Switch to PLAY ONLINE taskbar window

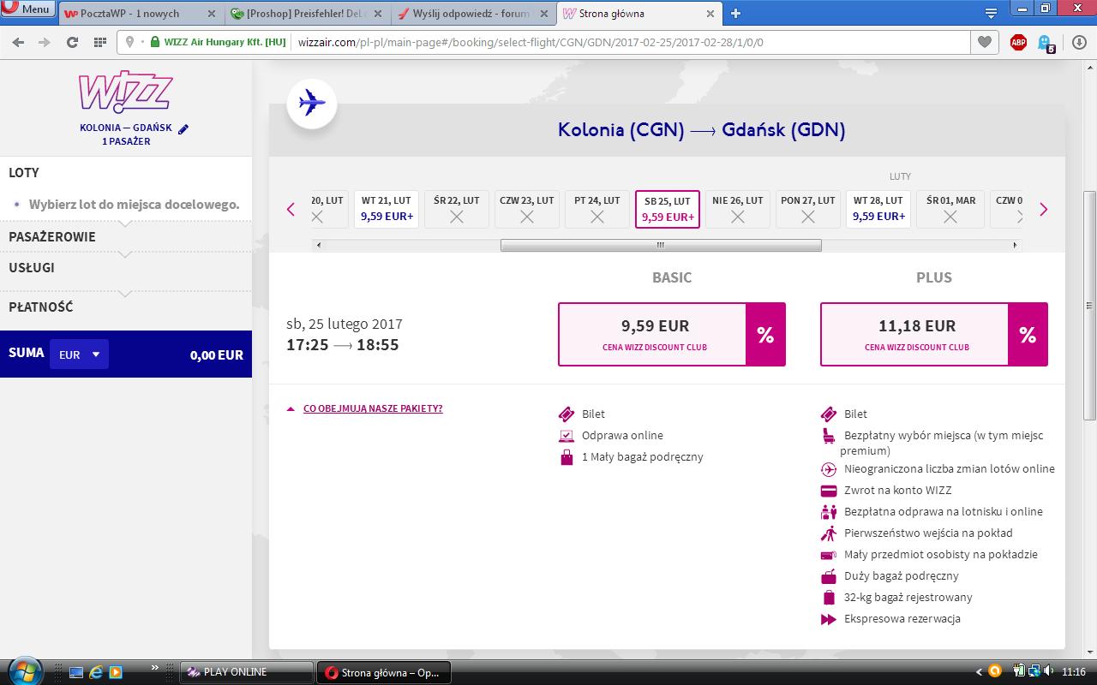pyautogui.click(x=246, y=672)
